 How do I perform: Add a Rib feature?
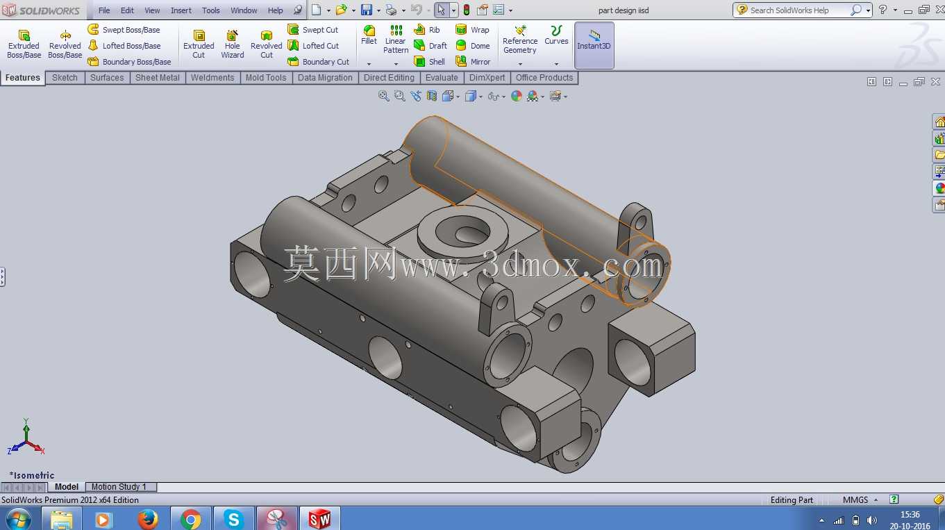(427, 30)
